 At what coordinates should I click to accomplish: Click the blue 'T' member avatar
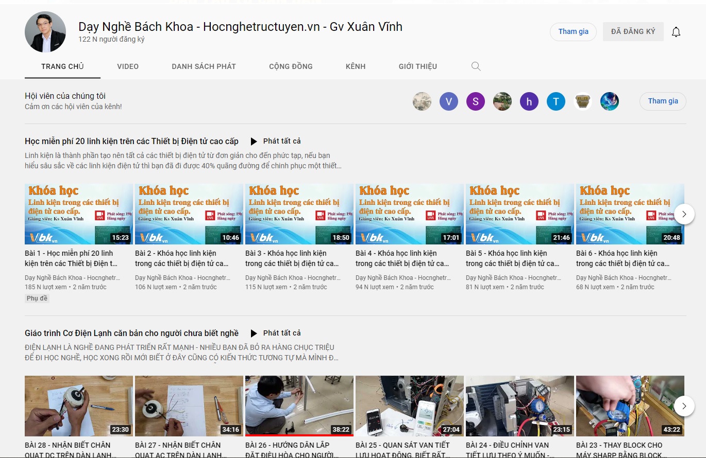[556, 101]
